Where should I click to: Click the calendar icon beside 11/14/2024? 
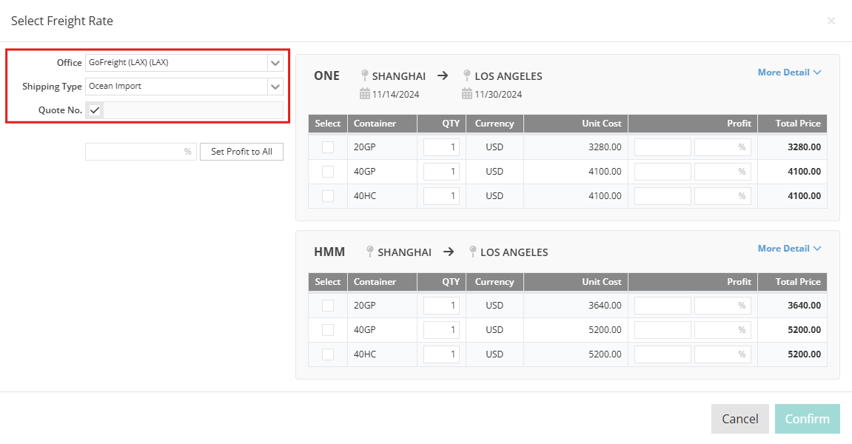click(364, 94)
